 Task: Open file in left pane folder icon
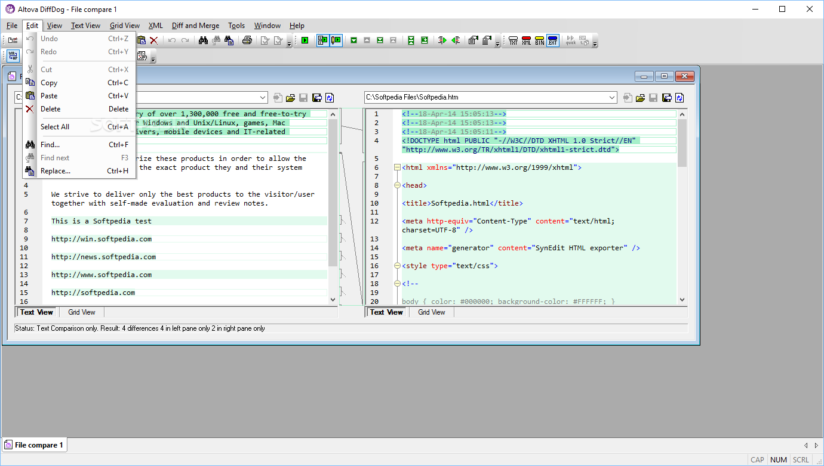pyautogui.click(x=290, y=97)
